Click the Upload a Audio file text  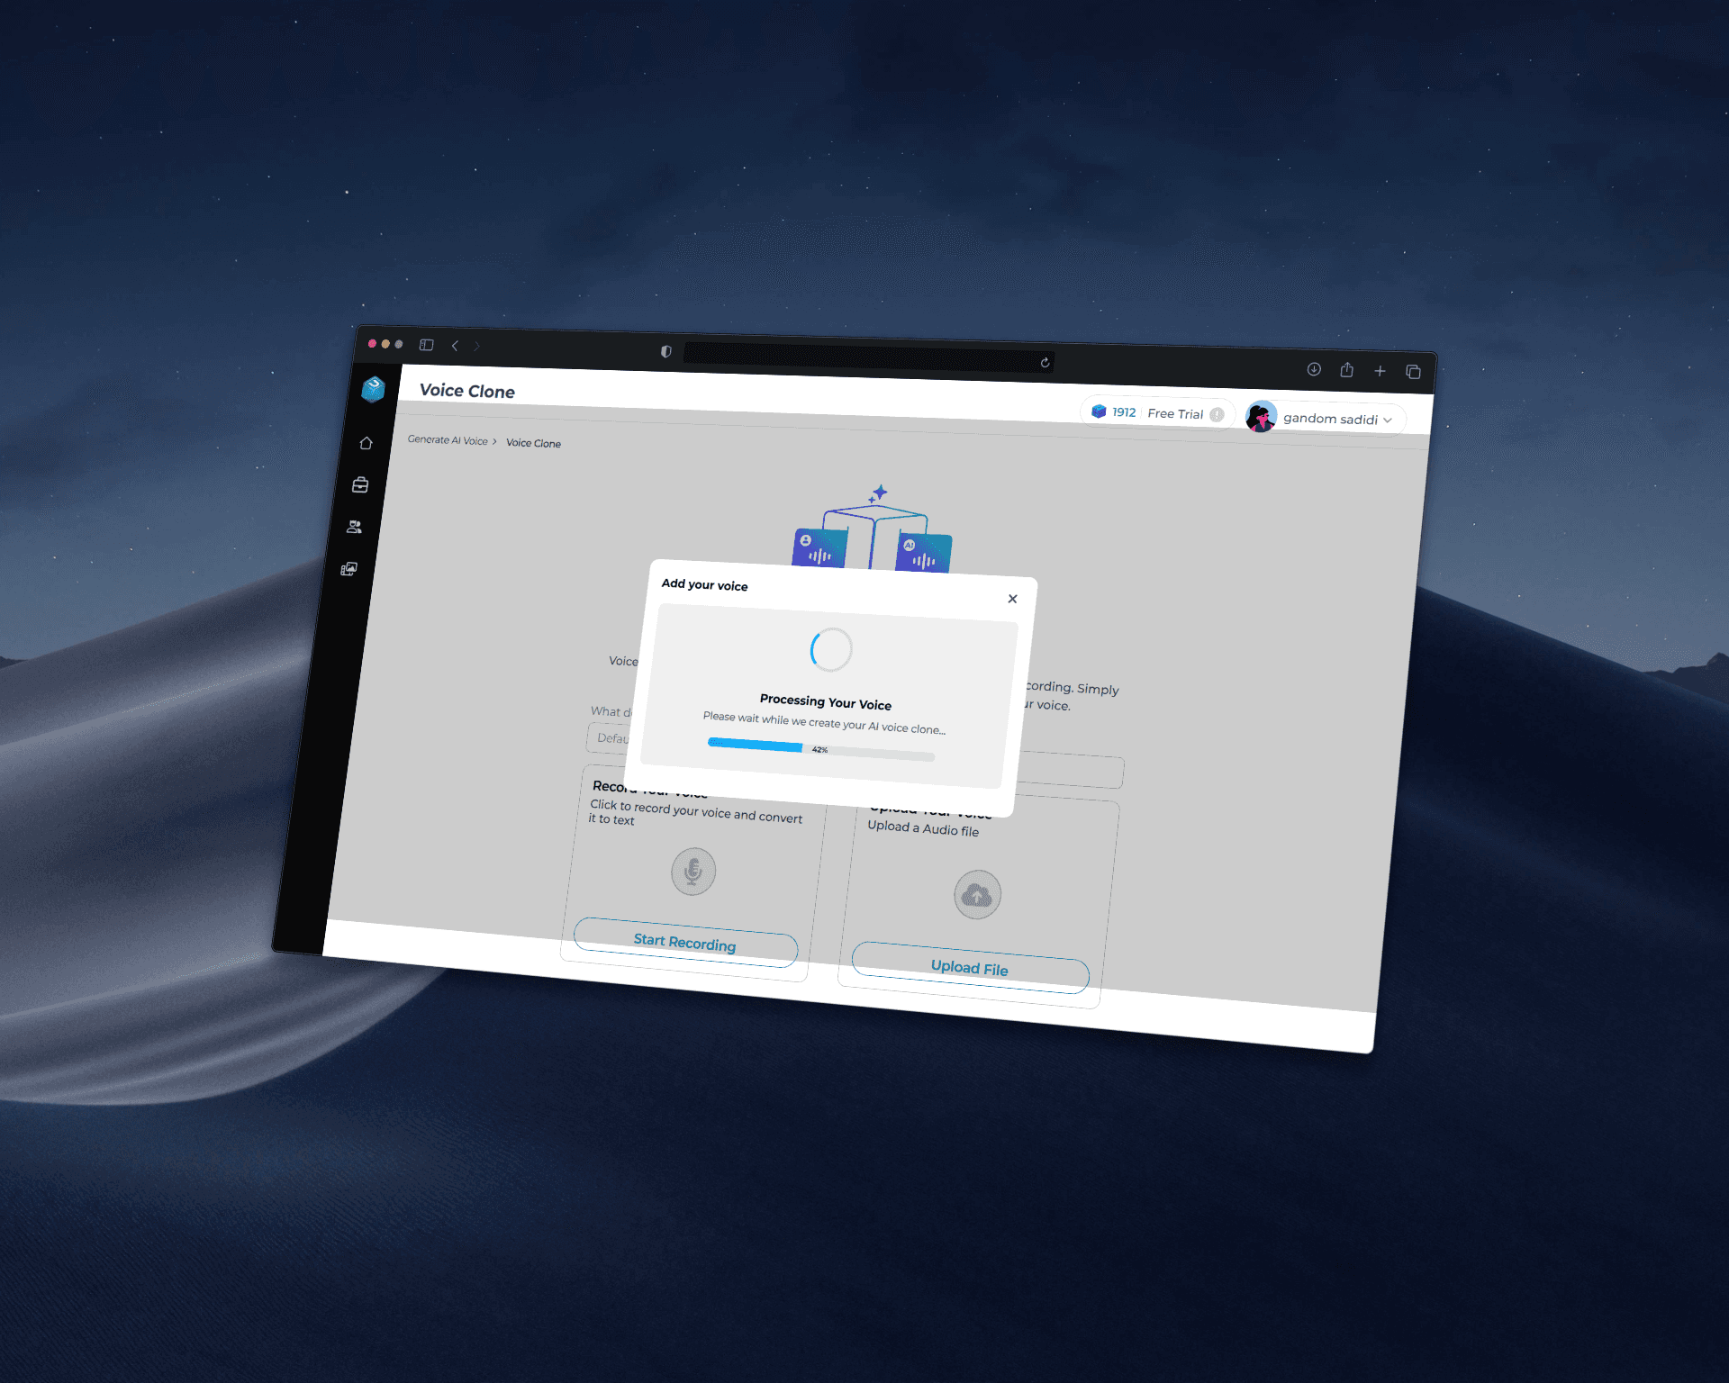coord(923,828)
